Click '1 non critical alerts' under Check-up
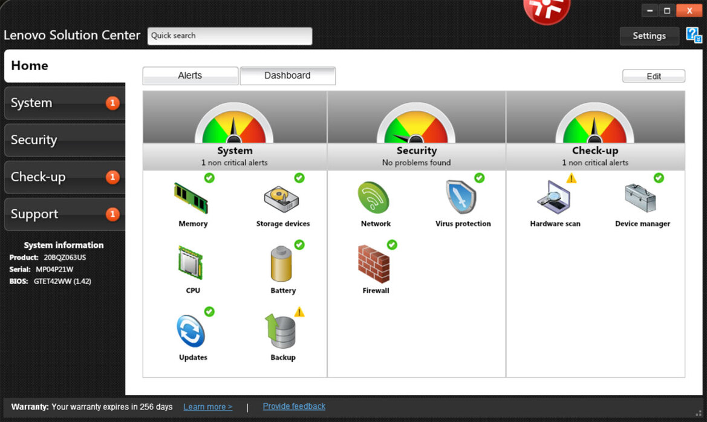Viewport: 707px width, 422px height. [x=595, y=162]
